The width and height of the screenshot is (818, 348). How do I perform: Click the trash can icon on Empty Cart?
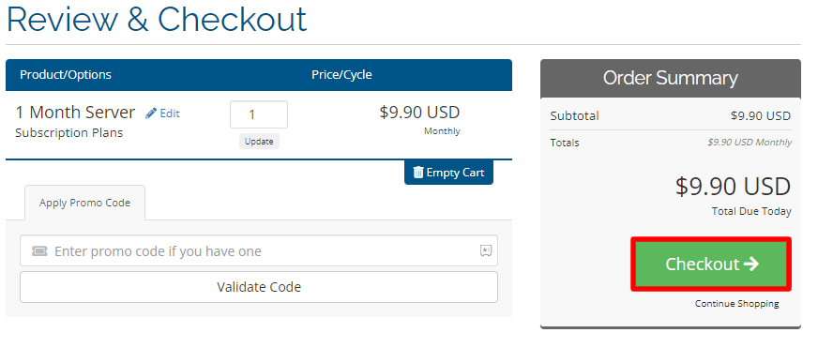click(418, 173)
